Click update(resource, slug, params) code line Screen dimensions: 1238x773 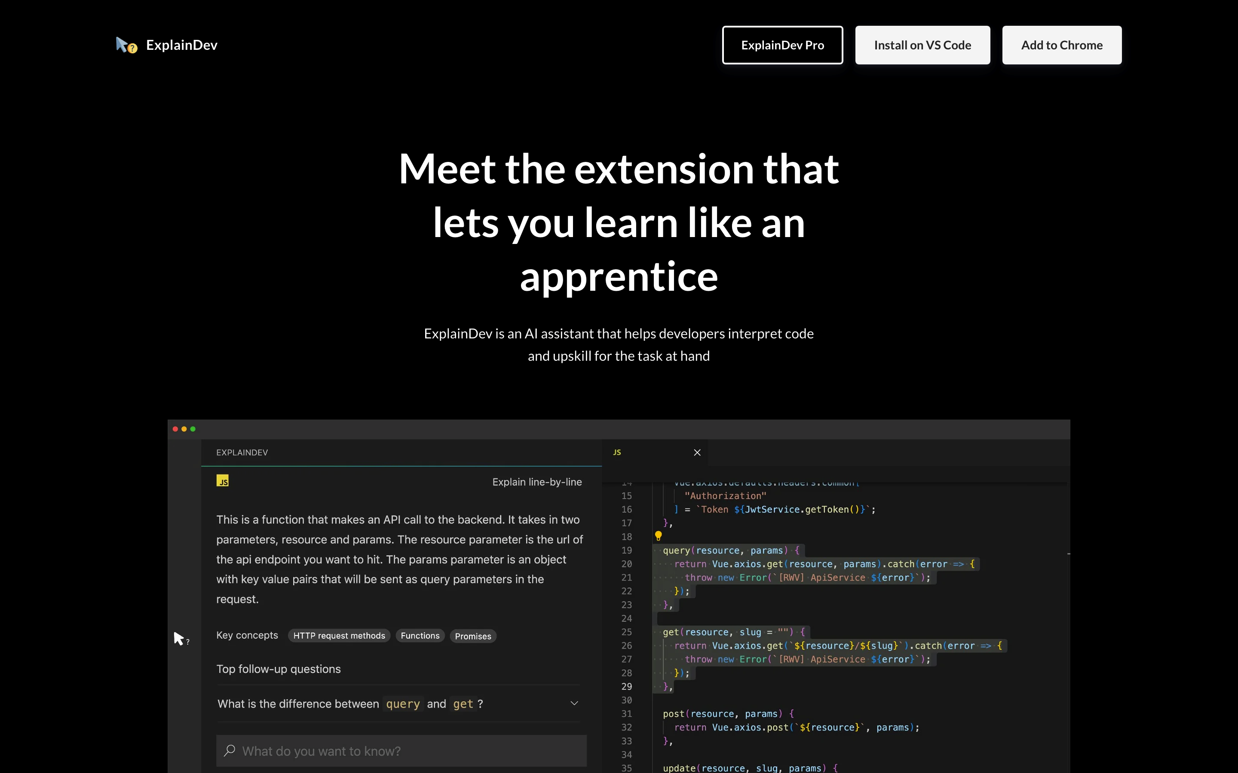(750, 768)
